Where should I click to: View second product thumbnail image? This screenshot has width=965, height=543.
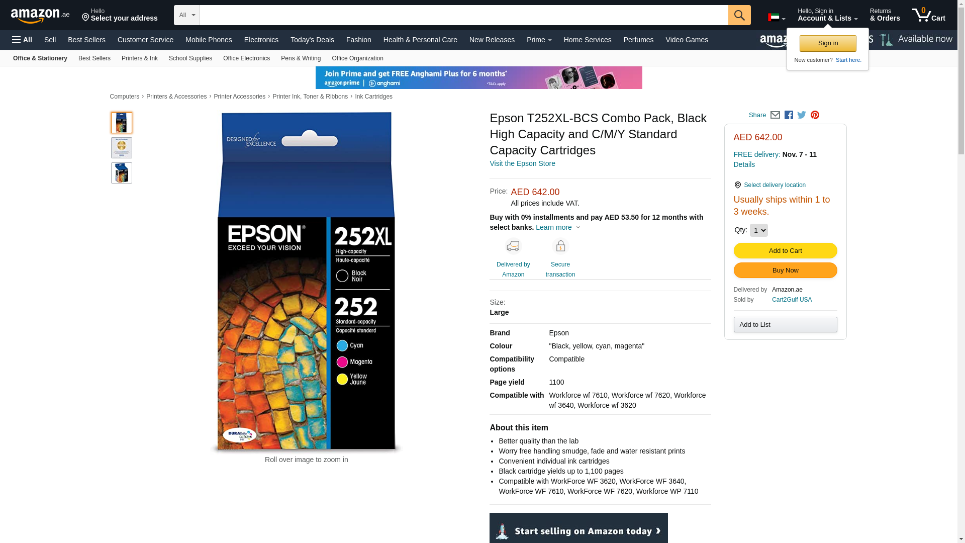point(122,148)
